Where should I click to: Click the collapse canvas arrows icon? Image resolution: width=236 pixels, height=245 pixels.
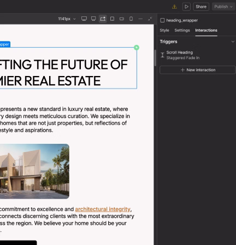coord(150,19)
